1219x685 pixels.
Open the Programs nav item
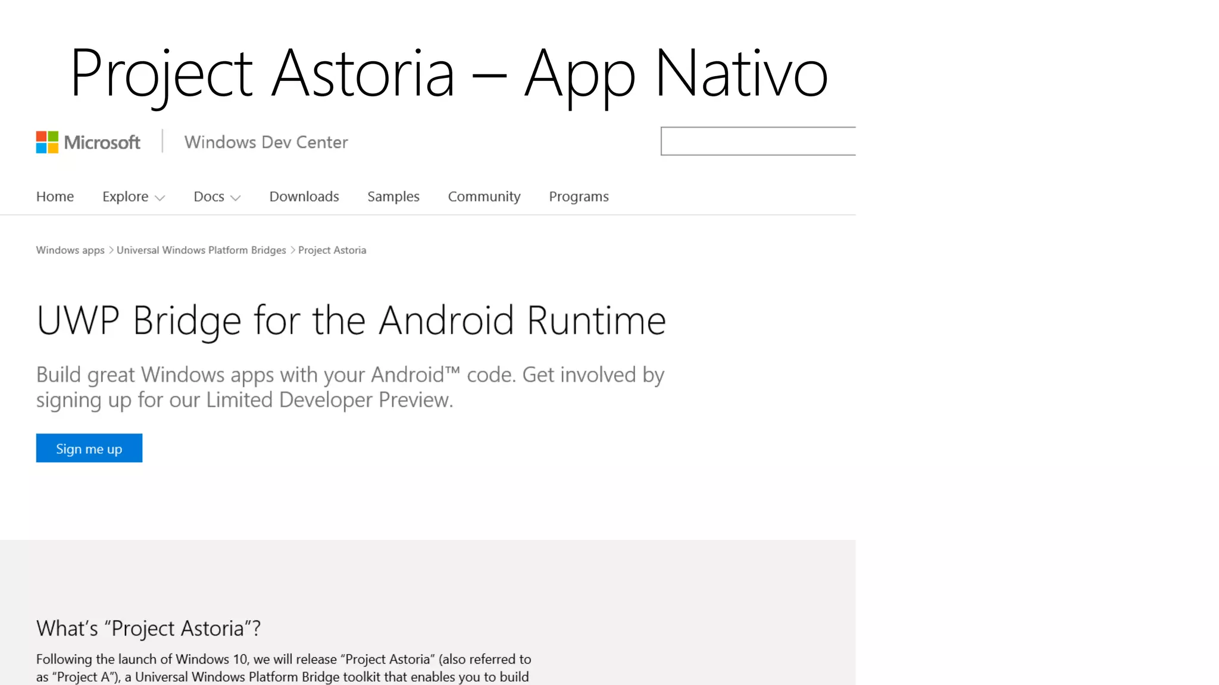(x=579, y=197)
